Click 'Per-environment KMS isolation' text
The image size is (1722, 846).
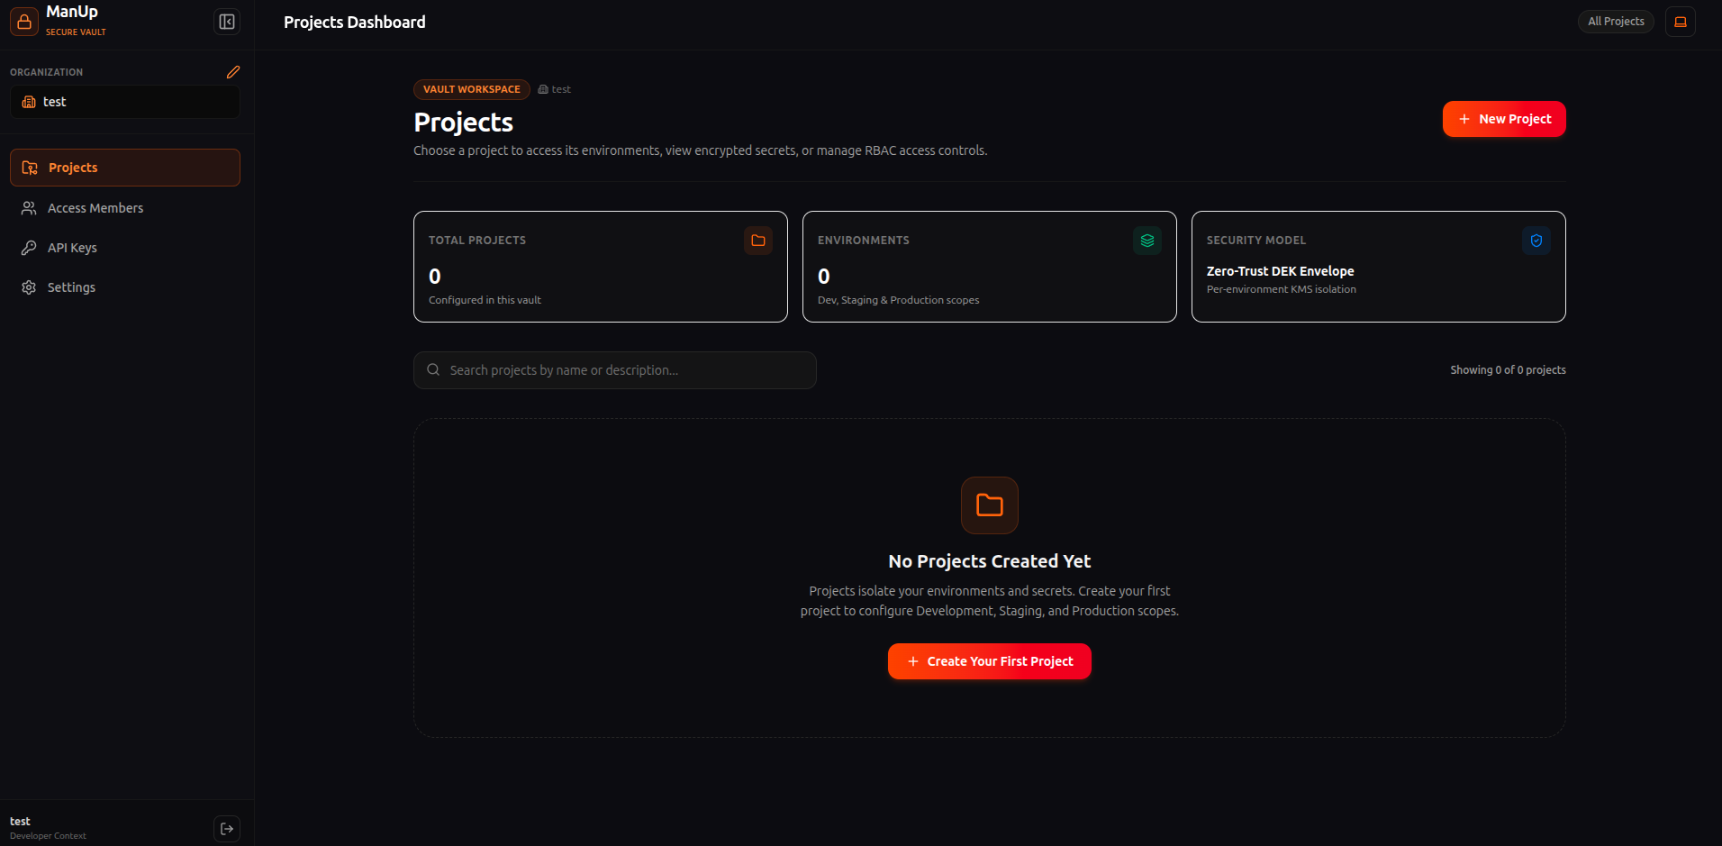[1281, 289]
